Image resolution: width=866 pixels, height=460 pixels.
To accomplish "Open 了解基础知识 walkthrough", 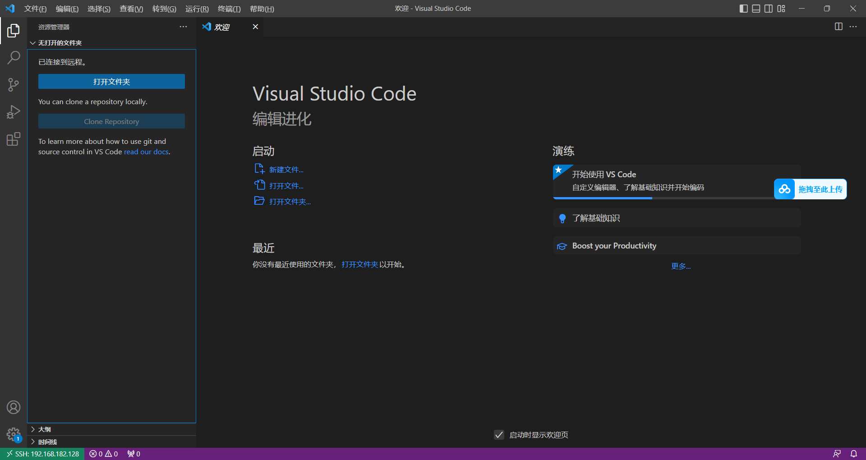I will pyautogui.click(x=677, y=218).
